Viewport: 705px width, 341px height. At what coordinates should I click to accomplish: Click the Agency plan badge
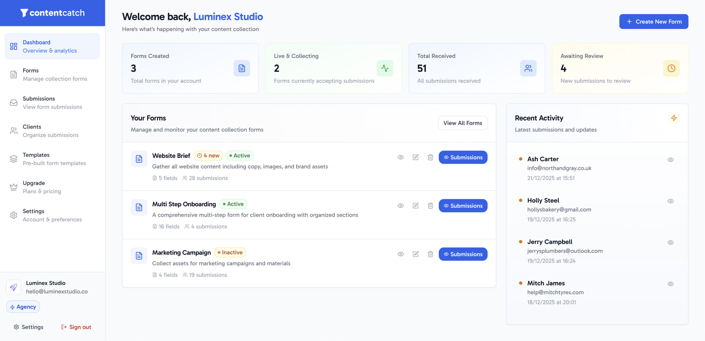tap(23, 307)
